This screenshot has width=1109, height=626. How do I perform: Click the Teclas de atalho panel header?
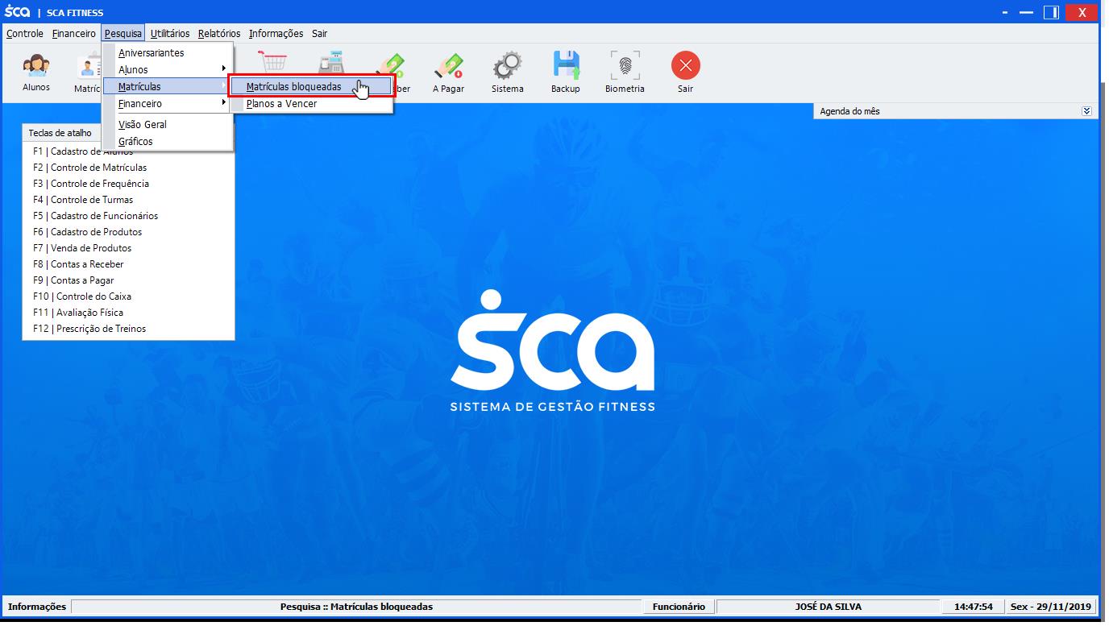pyautogui.click(x=60, y=133)
